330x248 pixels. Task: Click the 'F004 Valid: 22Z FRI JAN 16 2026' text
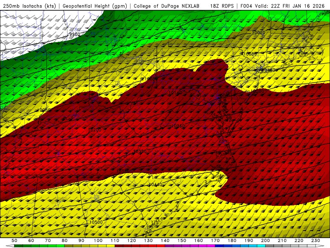283,6
